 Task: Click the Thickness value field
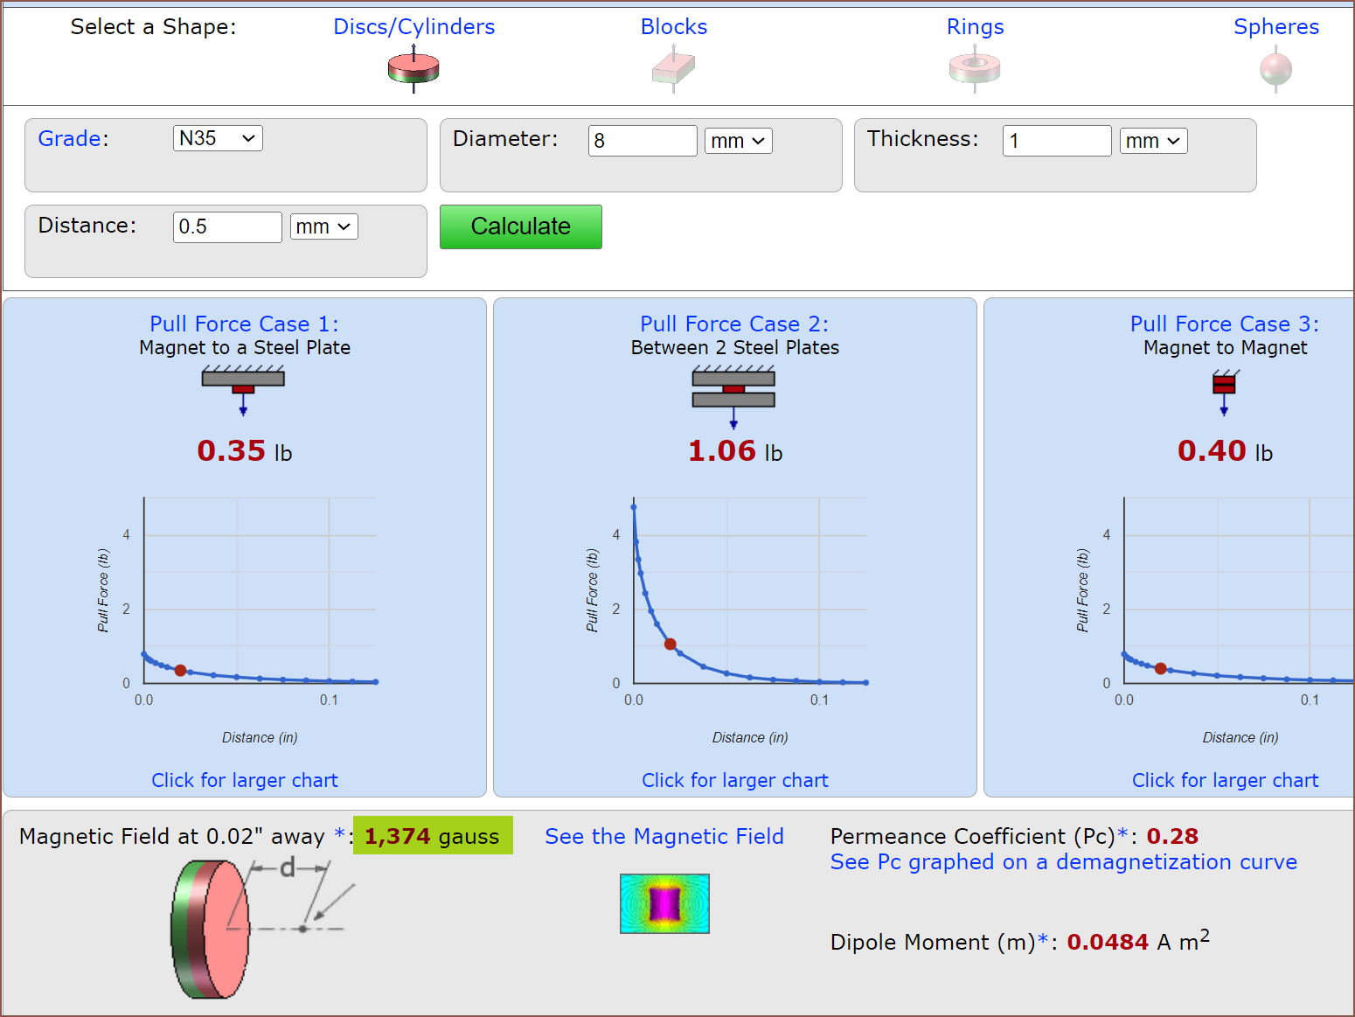pos(1056,141)
